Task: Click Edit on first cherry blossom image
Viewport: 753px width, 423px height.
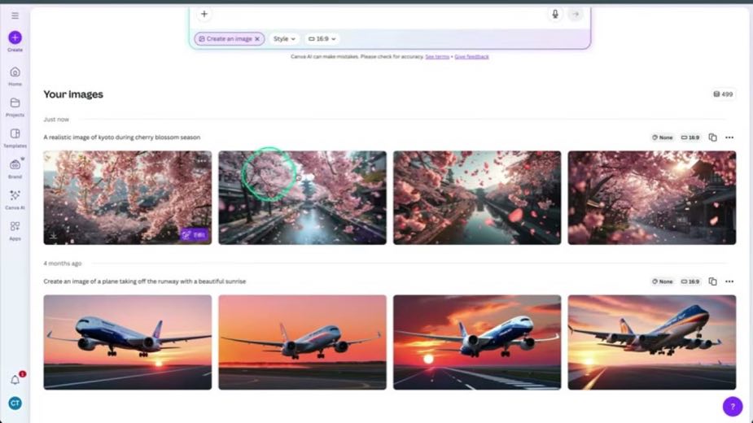Action: (194, 234)
